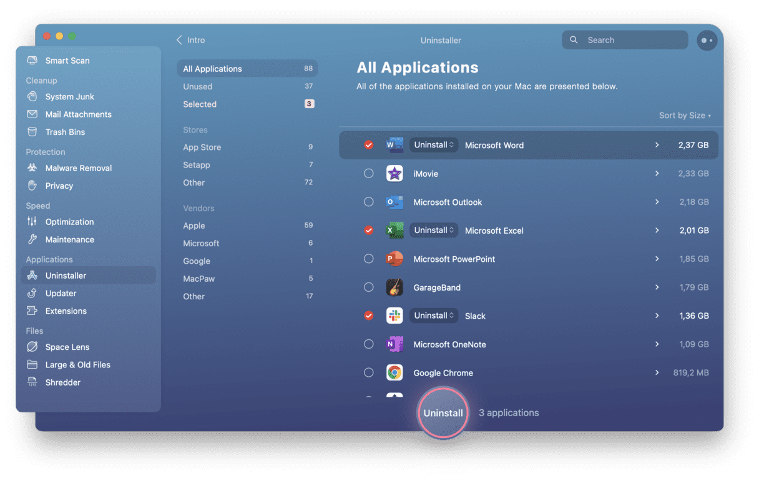Uncheck the Slack checkbox
The width and height of the screenshot is (759, 478).
pos(369,316)
